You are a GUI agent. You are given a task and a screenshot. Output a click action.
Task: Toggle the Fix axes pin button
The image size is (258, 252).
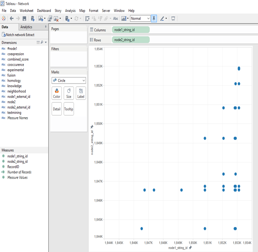tap(154, 18)
